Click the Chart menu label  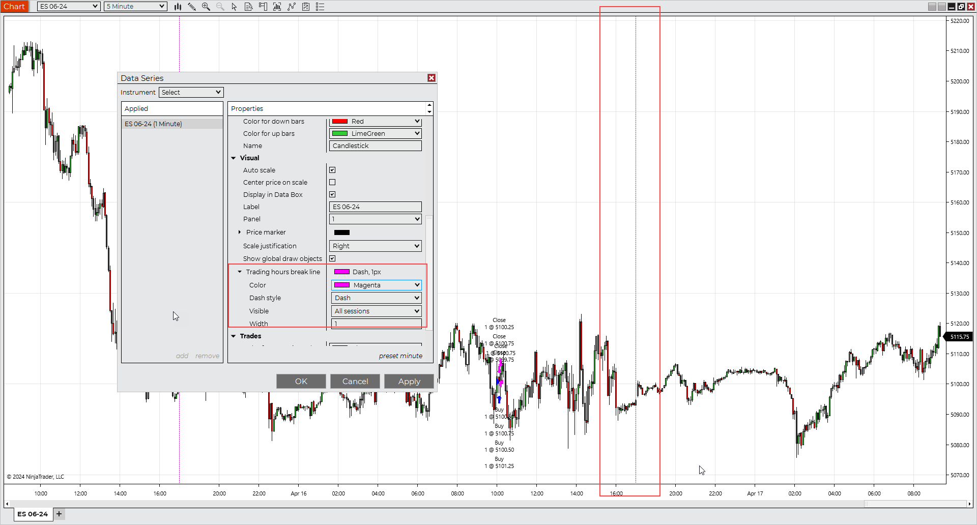click(14, 7)
